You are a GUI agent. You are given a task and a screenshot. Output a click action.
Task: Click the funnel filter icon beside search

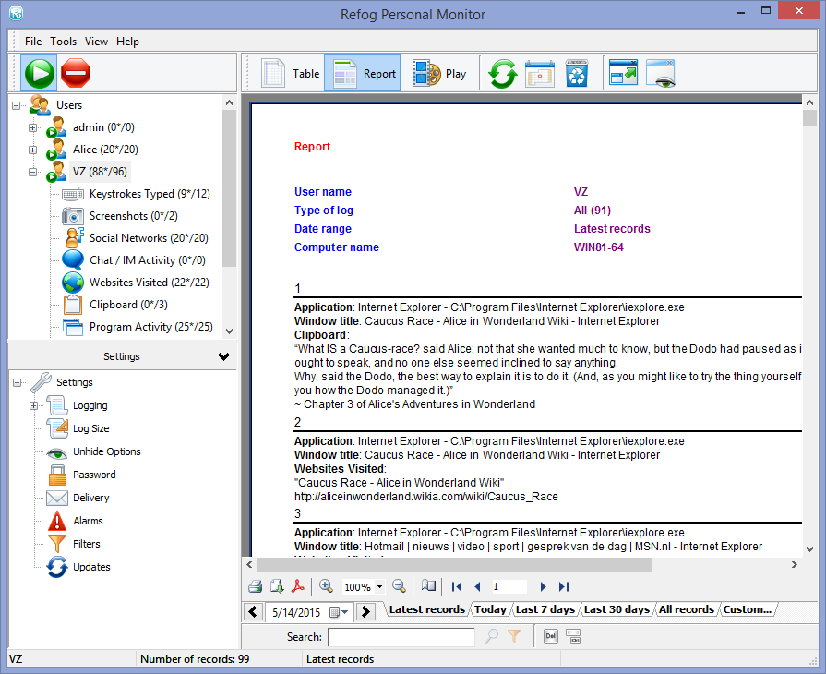point(514,636)
